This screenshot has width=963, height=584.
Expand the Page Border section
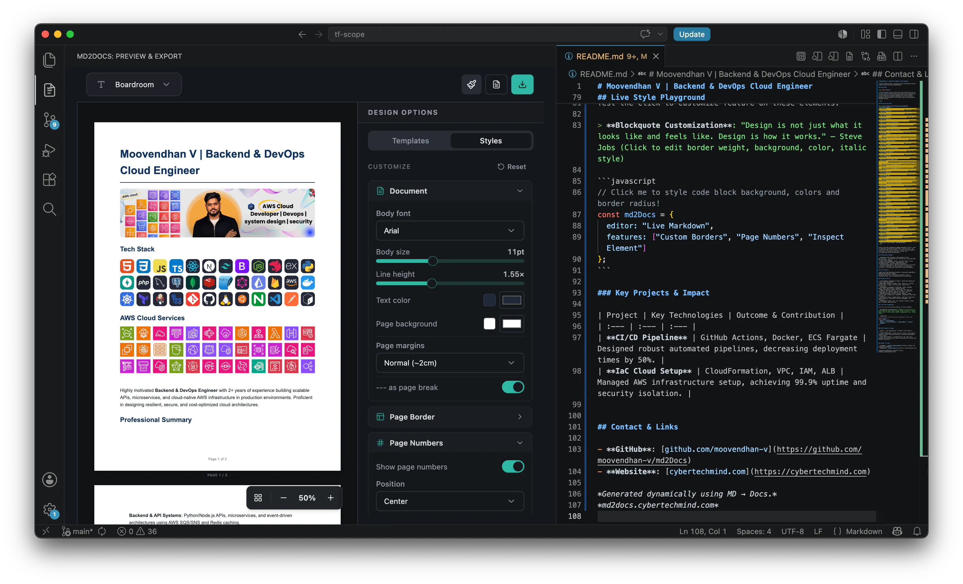click(x=450, y=417)
